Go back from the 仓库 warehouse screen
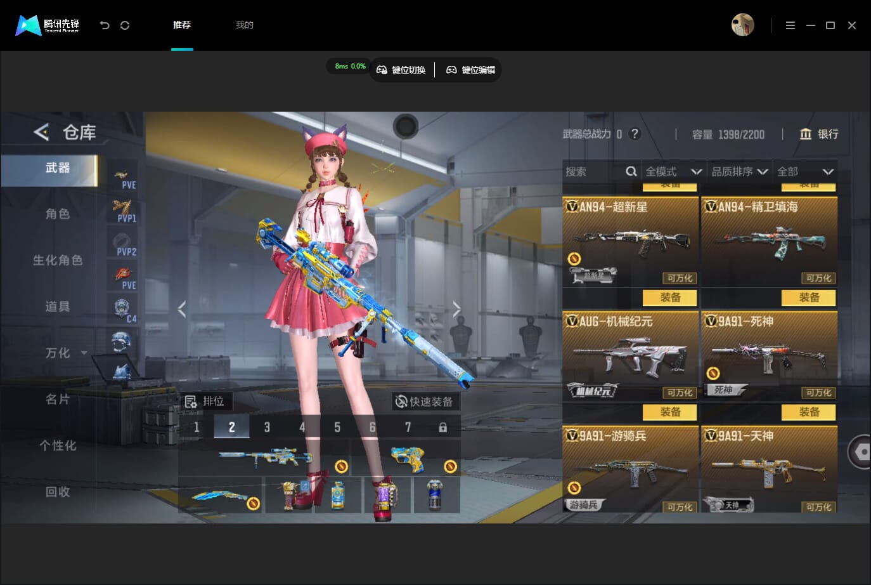The width and height of the screenshot is (871, 585). (x=41, y=132)
